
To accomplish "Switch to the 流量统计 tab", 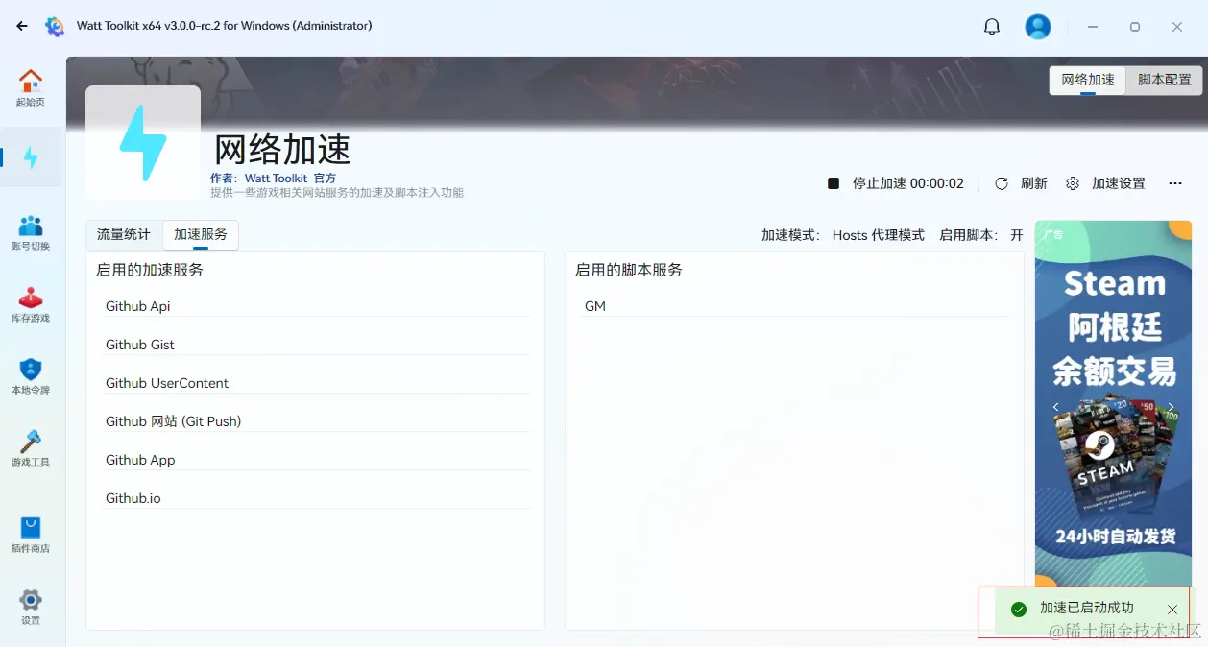I will click(x=124, y=234).
